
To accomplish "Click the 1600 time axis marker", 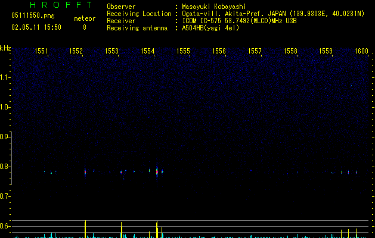I will click(x=361, y=51).
